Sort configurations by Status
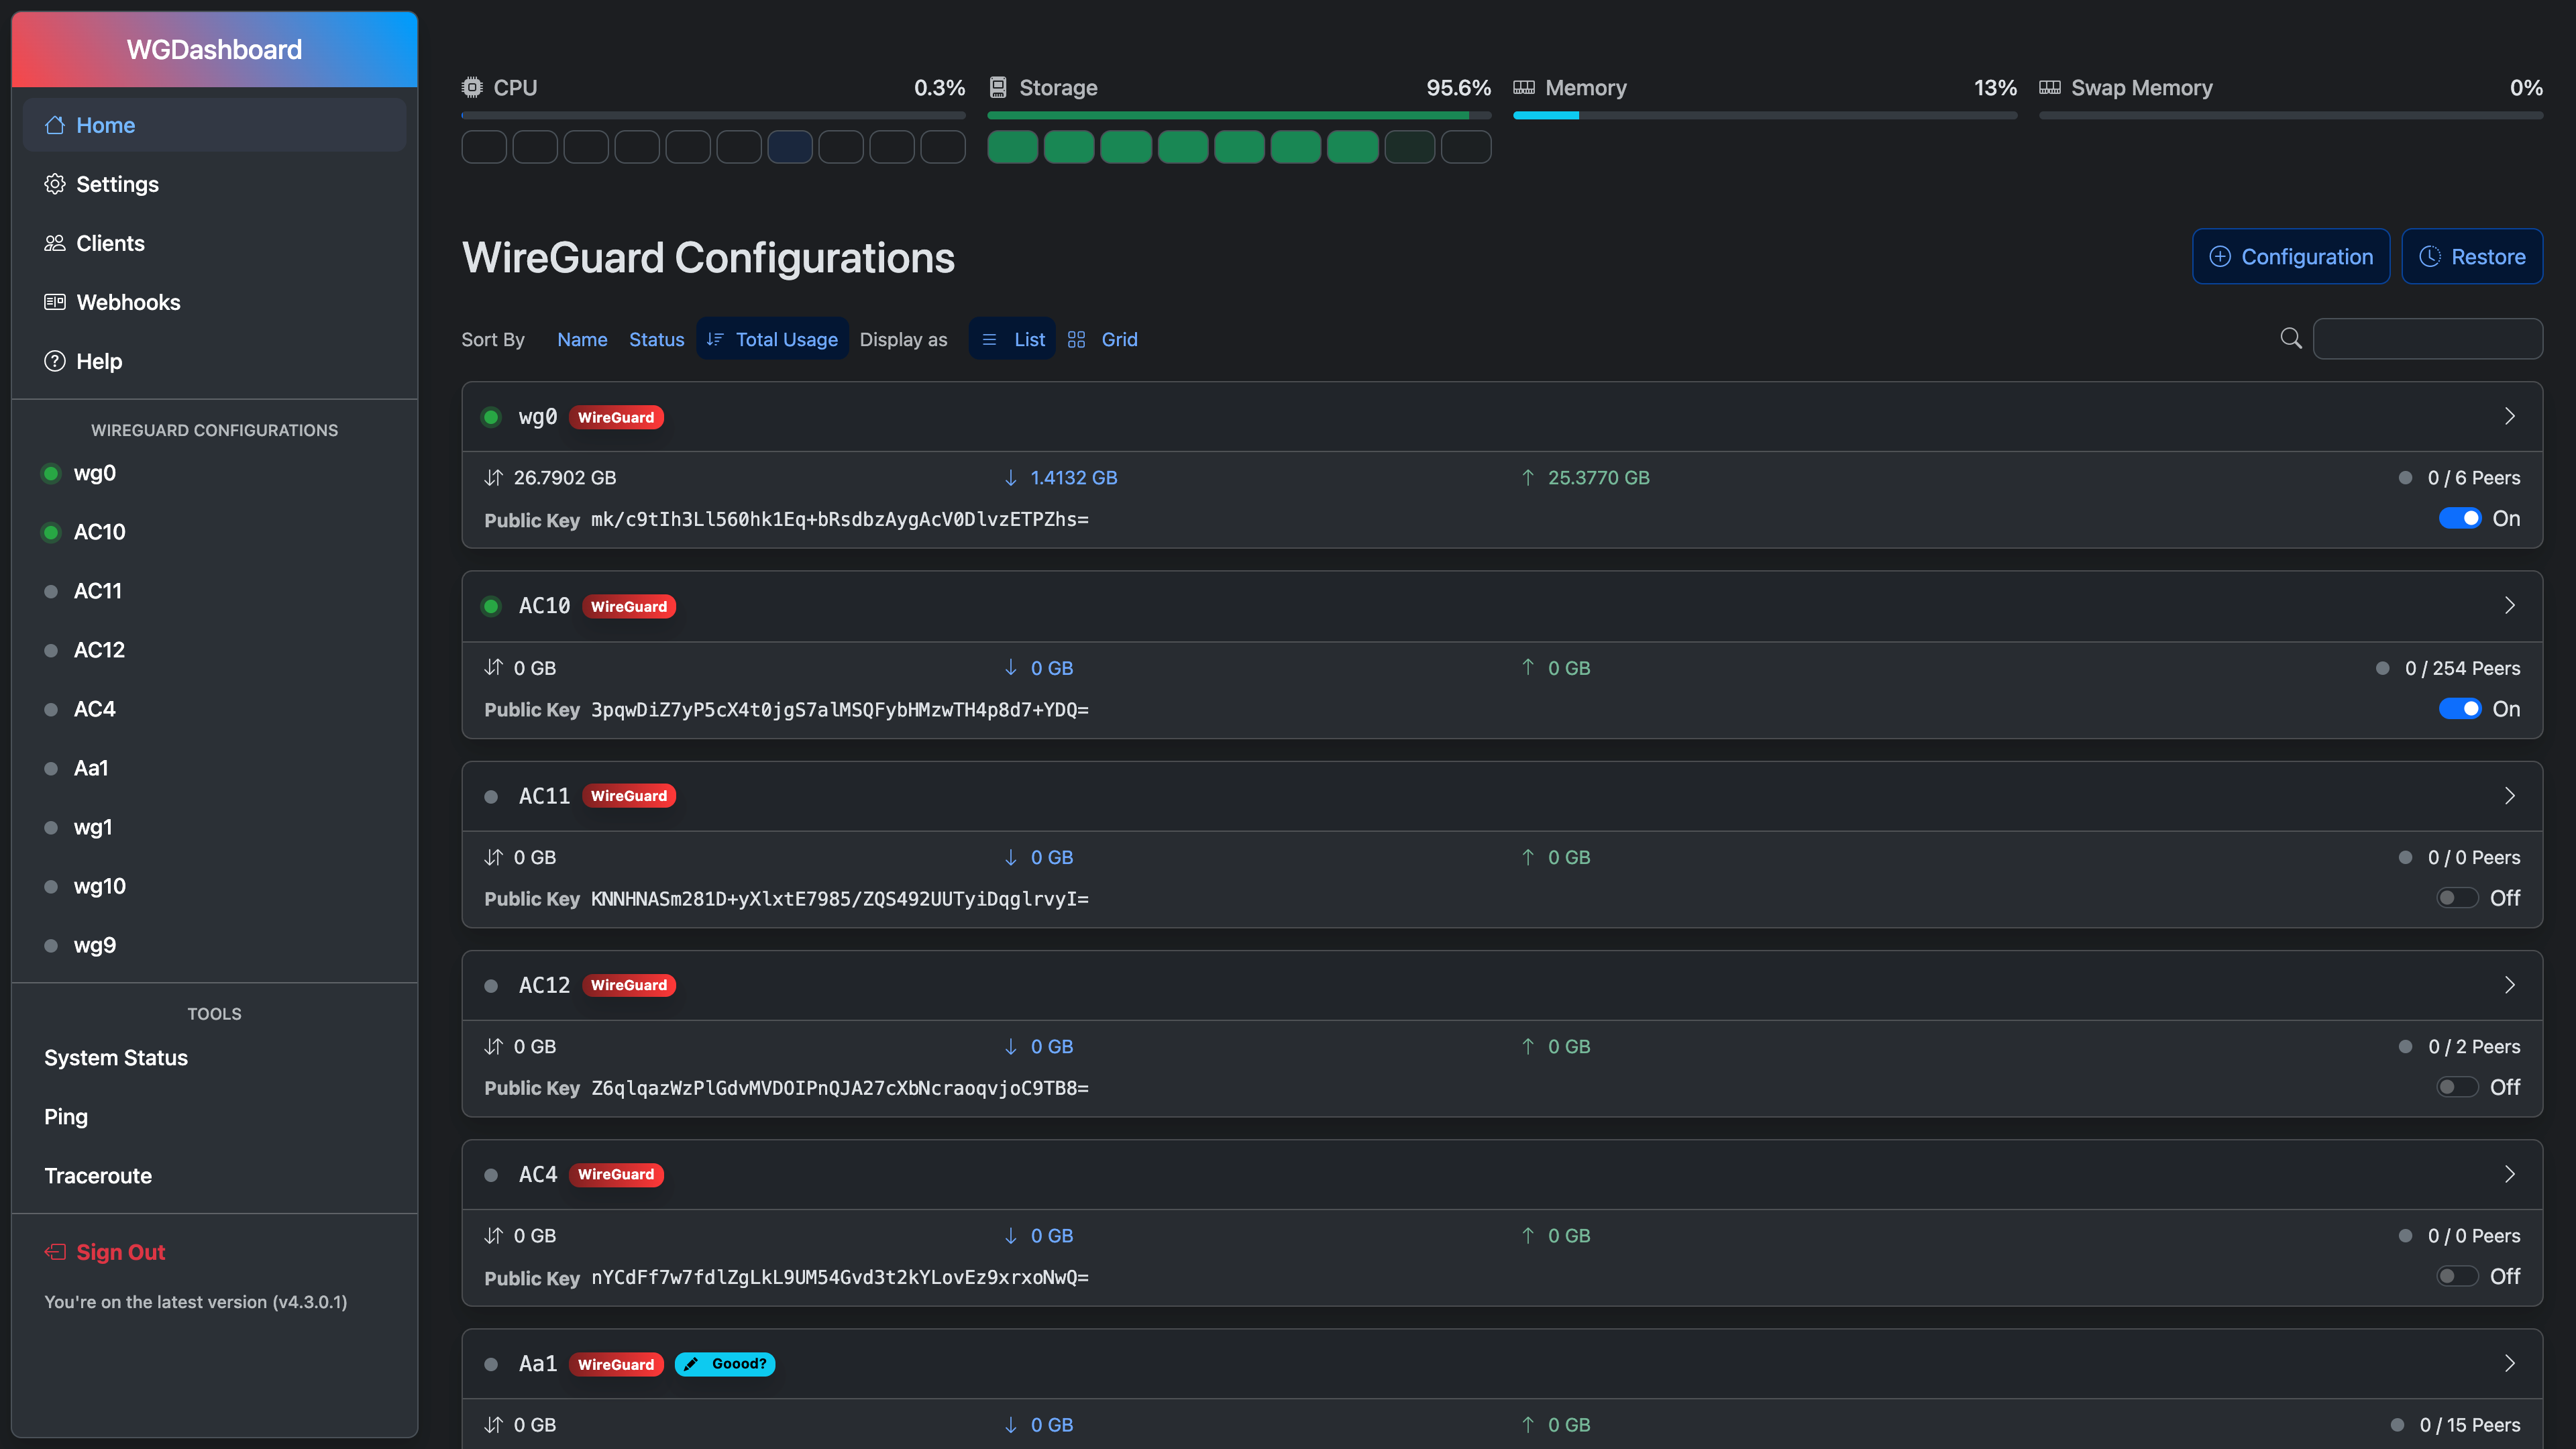The height and width of the screenshot is (1449, 2576). coord(657,339)
